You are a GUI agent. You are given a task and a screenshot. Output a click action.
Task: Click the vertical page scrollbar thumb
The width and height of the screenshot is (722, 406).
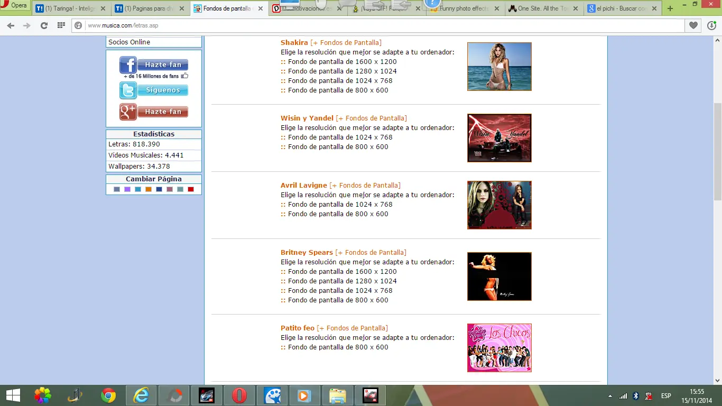click(717, 152)
